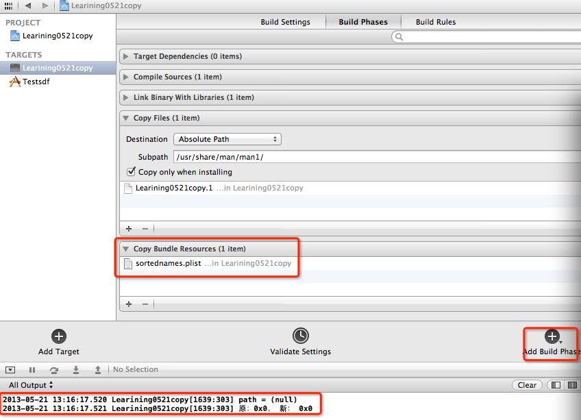Switch to the Build Settings tab

[x=285, y=22]
